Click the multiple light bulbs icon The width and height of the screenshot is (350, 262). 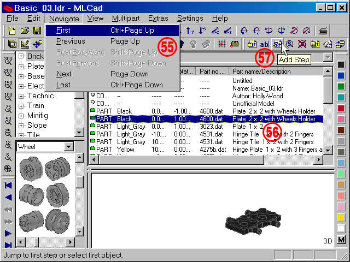(206, 44)
